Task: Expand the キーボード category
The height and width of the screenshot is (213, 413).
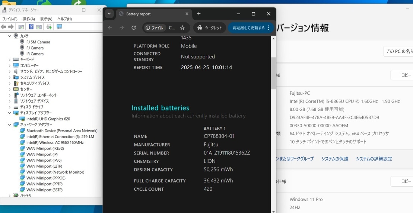Action: coord(10,60)
